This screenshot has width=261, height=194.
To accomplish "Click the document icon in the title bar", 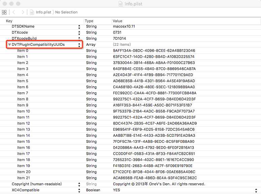I will (121, 4).
